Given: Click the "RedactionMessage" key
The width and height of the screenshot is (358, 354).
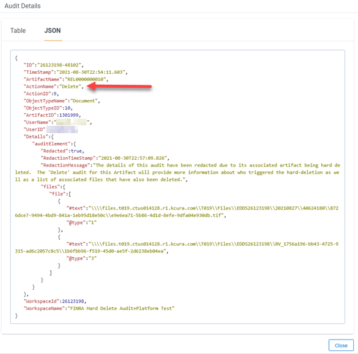Looking at the screenshot, I should [65, 165].
